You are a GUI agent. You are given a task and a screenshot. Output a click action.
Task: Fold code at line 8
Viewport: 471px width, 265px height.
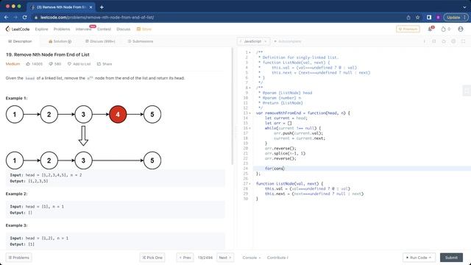249,88
